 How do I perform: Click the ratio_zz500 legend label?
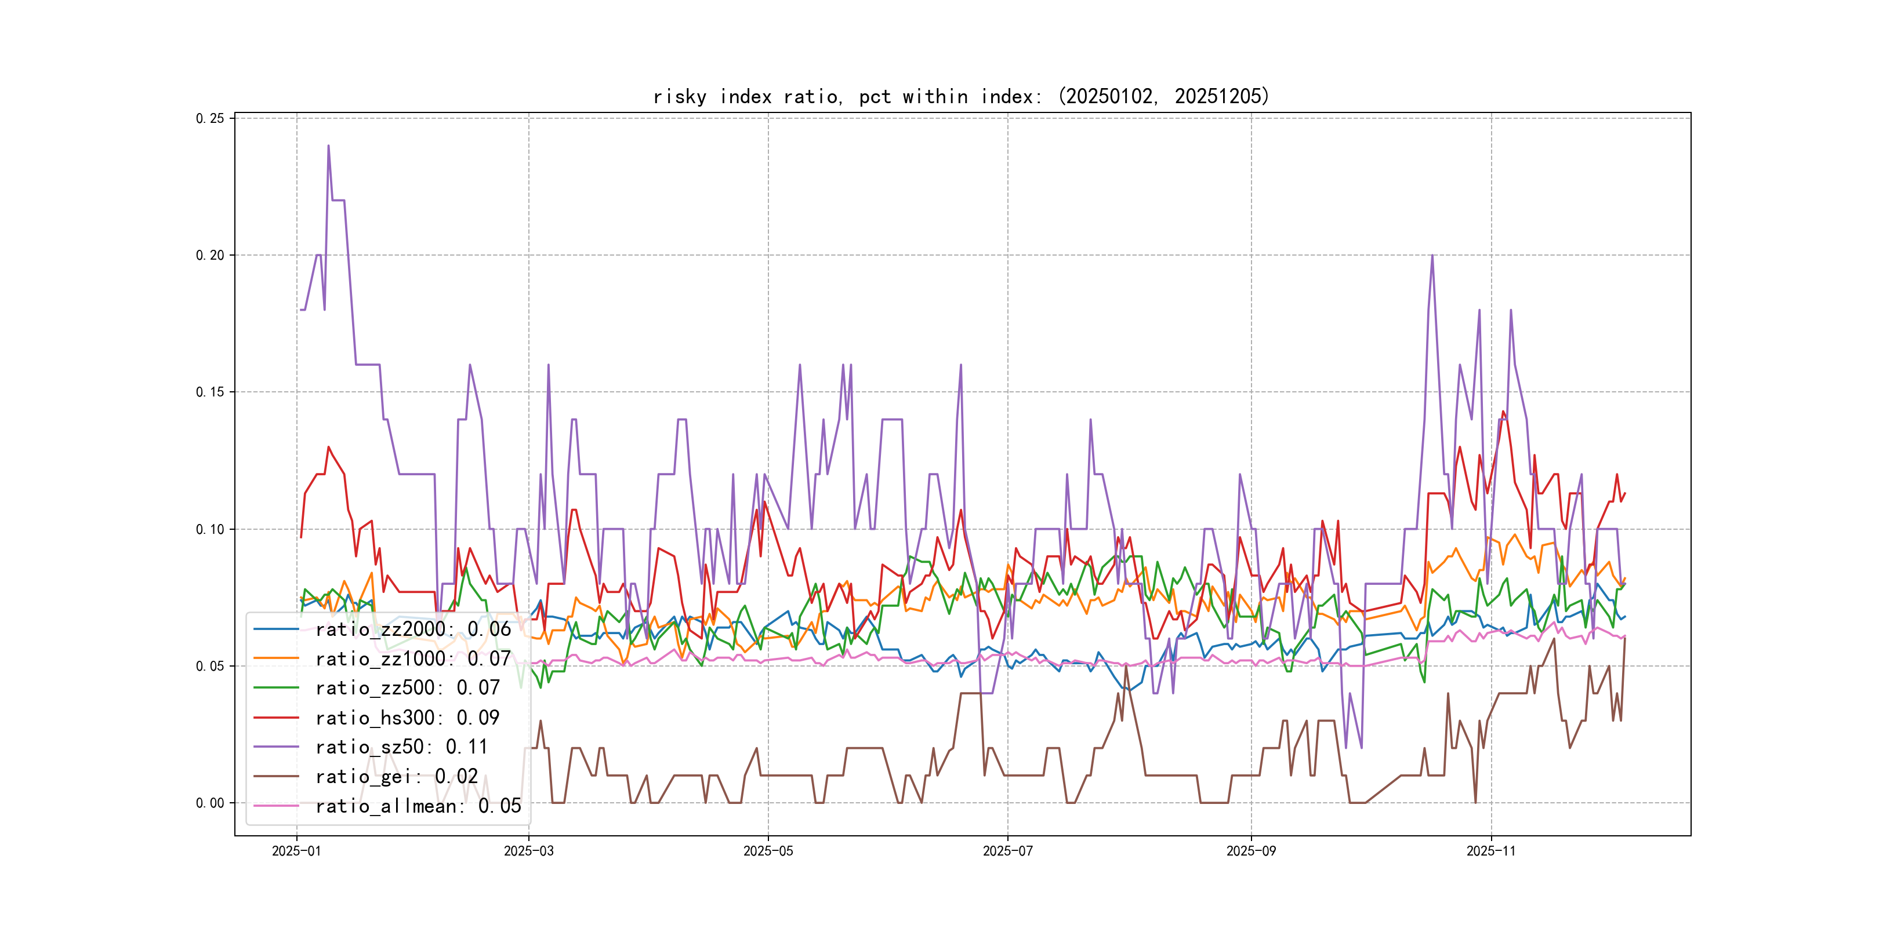click(407, 688)
